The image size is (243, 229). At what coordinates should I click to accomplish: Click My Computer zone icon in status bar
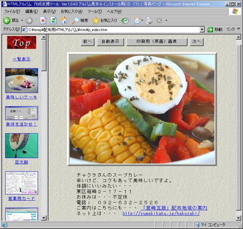tap(197, 225)
